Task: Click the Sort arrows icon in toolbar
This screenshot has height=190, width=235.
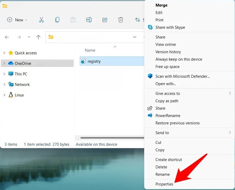Action: point(137,20)
